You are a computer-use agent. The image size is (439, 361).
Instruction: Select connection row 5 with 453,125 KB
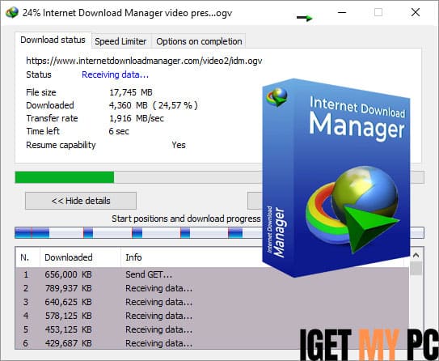coord(212,329)
